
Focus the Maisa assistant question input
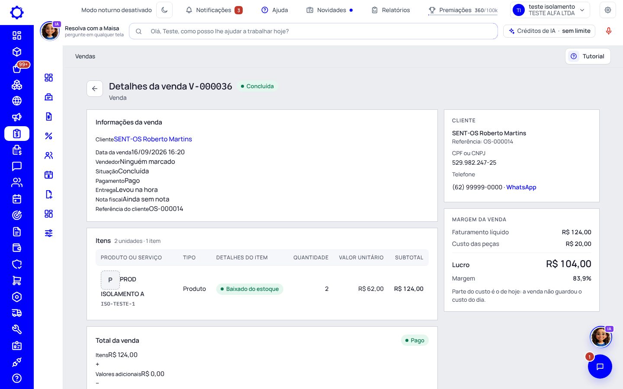click(314, 31)
